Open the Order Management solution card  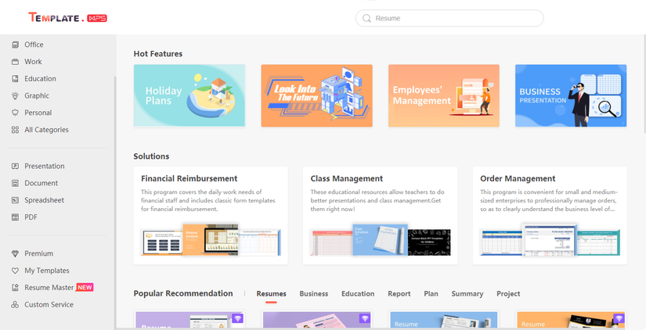point(550,216)
